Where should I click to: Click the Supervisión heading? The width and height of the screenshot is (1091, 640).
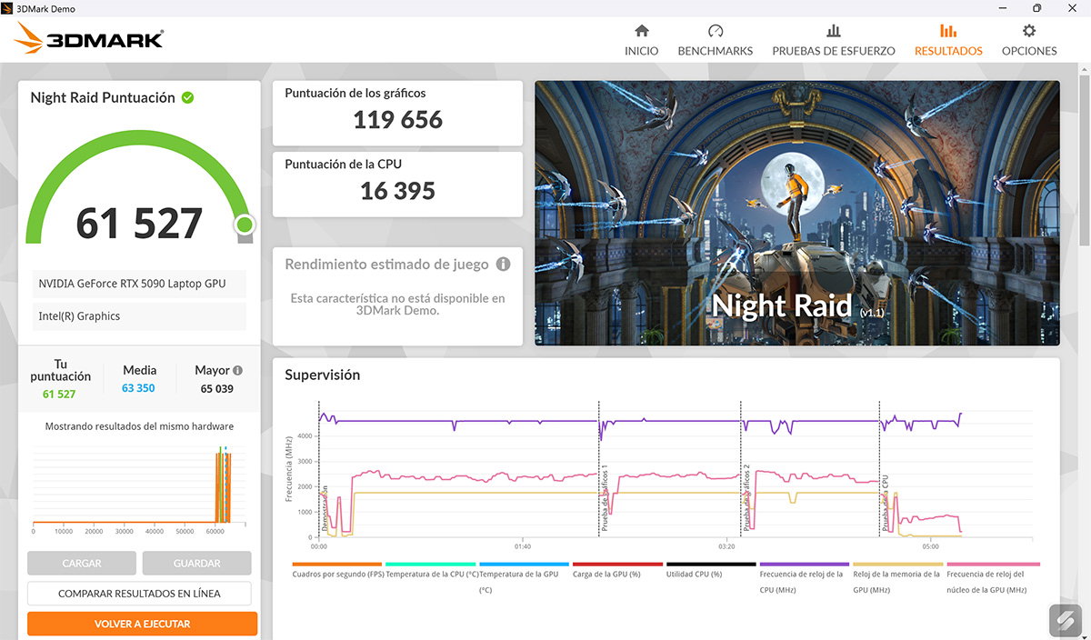pos(323,375)
